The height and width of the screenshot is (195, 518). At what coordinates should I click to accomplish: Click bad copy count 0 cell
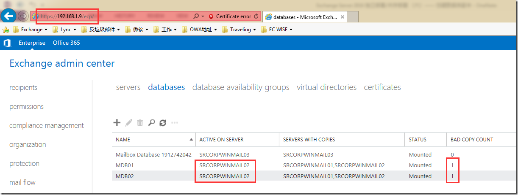coord(452,155)
